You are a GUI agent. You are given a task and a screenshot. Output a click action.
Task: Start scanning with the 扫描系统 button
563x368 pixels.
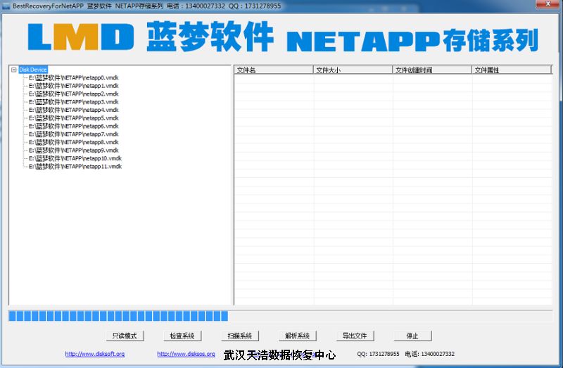(x=239, y=336)
